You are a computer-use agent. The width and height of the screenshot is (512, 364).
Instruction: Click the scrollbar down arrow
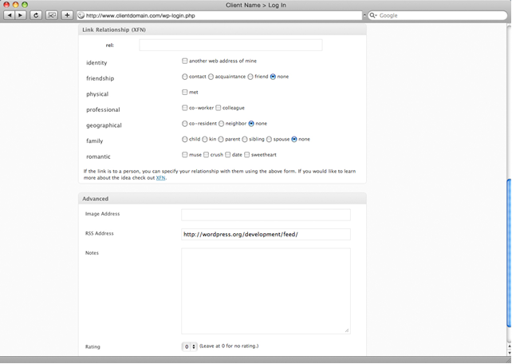click(x=509, y=353)
